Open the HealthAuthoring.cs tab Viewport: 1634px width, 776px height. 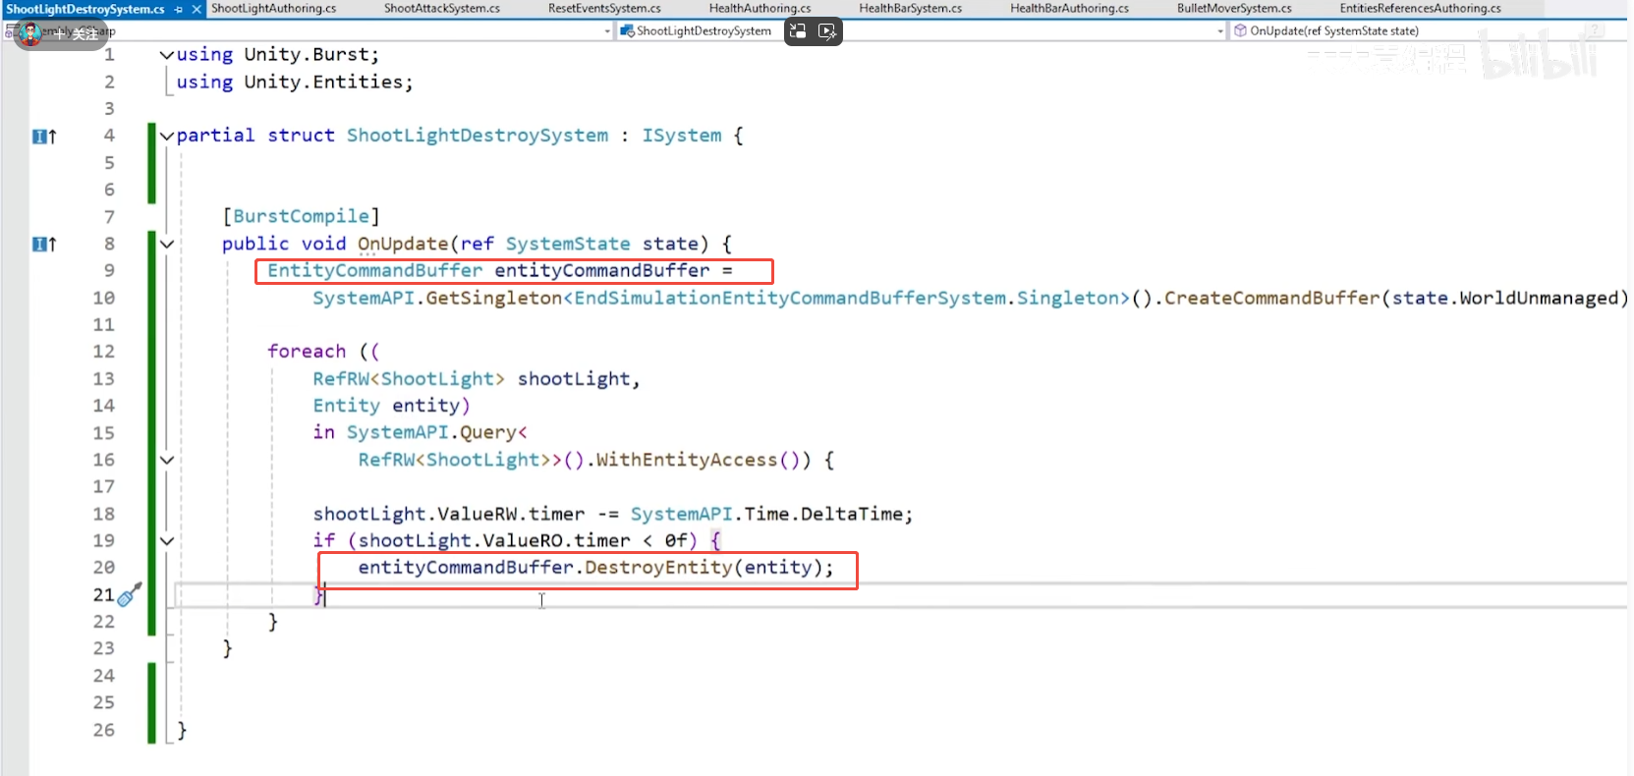tap(760, 8)
